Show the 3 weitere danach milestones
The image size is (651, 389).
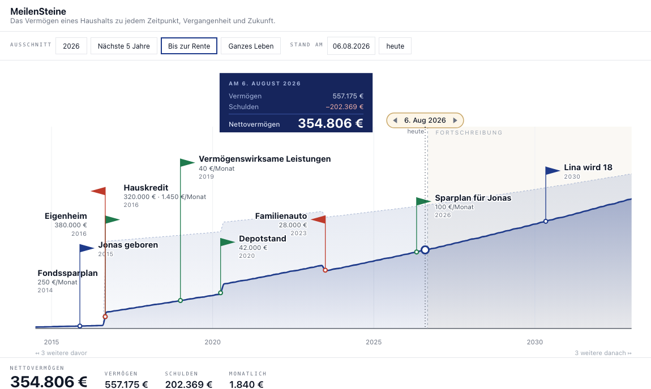pyautogui.click(x=603, y=353)
